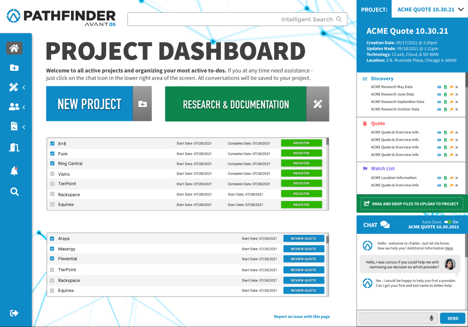Viewport: 468px width, 327px height.
Task: Click REVIEW QUOTE for Araya
Action: (x=303, y=239)
